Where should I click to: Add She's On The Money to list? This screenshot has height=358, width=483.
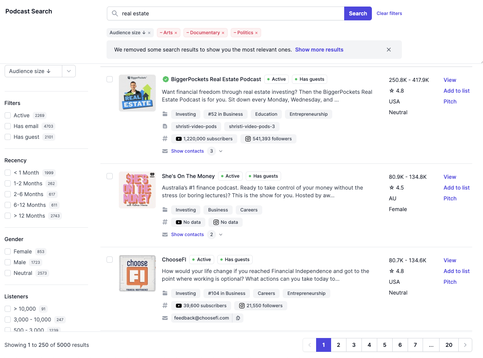(x=456, y=188)
